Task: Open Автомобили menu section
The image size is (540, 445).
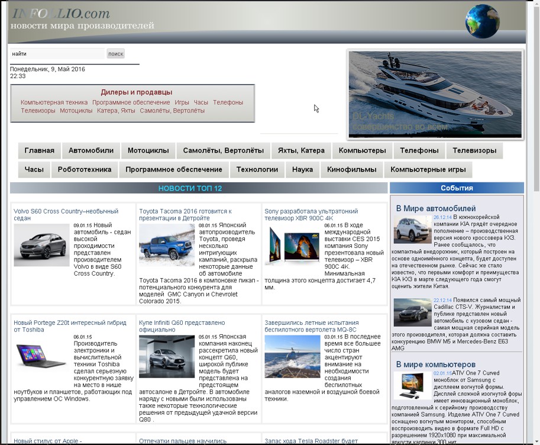Action: (91, 151)
